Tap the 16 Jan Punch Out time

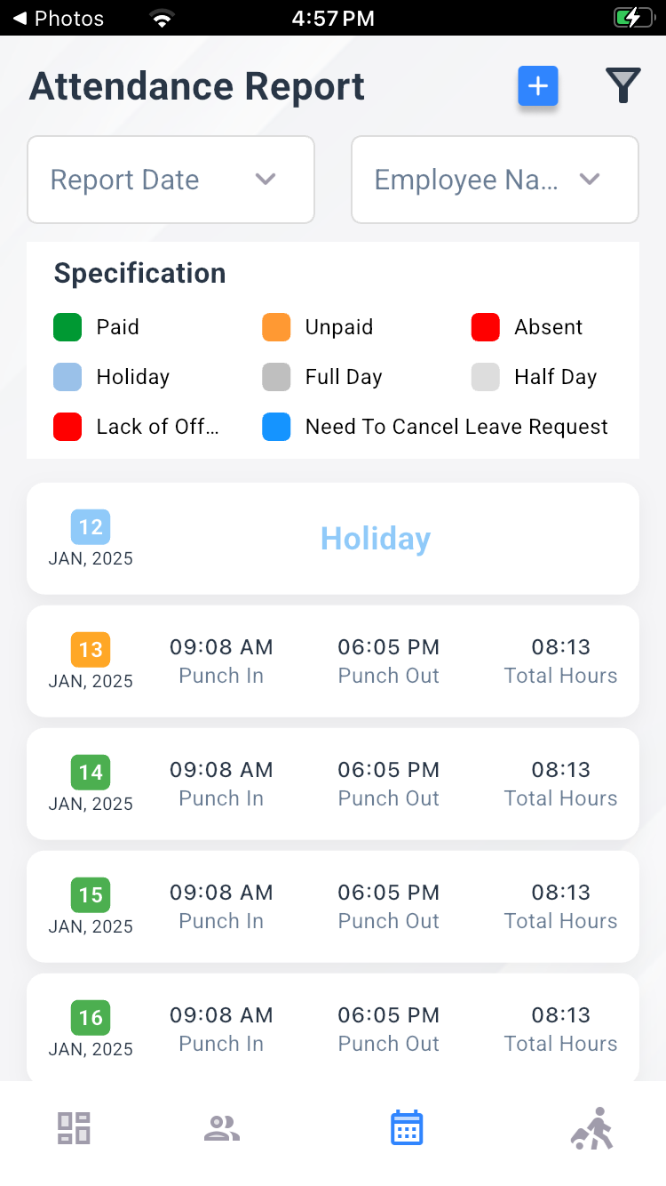388,1015
